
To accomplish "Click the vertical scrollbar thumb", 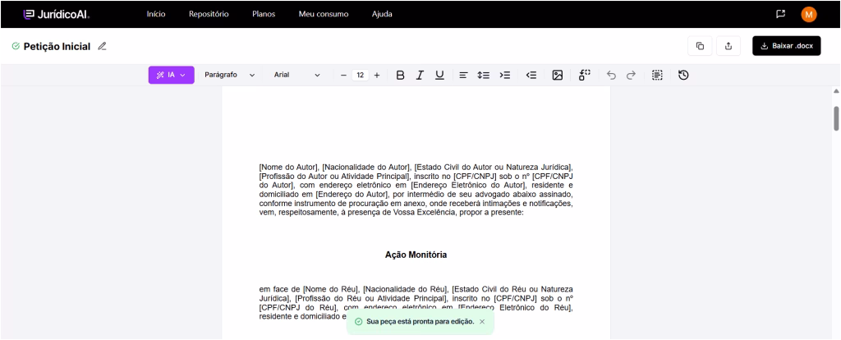I will [836, 118].
